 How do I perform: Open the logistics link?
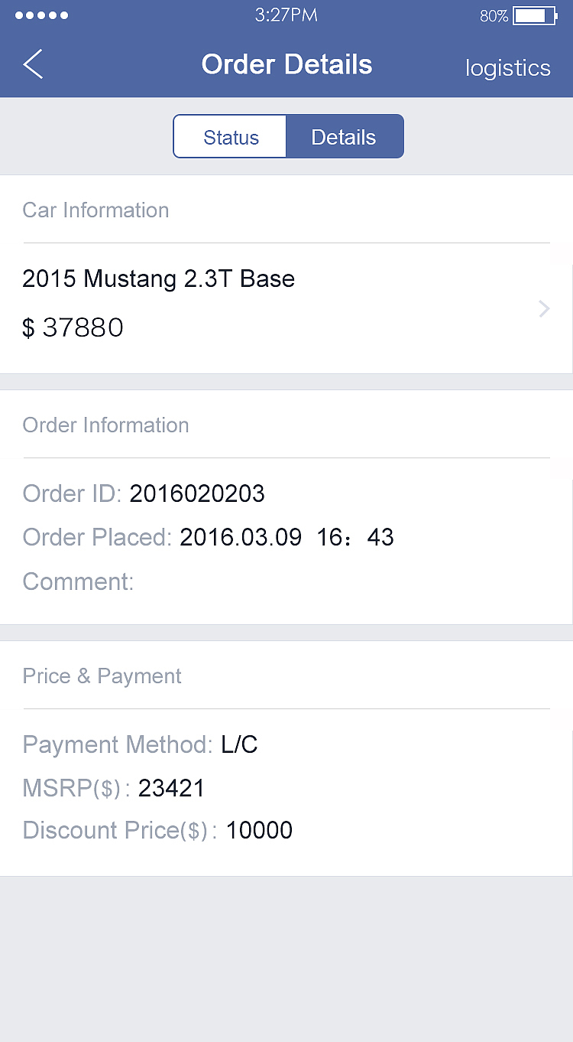(x=507, y=68)
